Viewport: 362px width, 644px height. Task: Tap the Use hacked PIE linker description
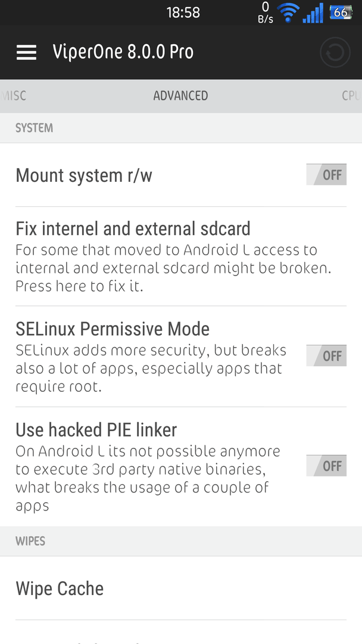pos(148,479)
